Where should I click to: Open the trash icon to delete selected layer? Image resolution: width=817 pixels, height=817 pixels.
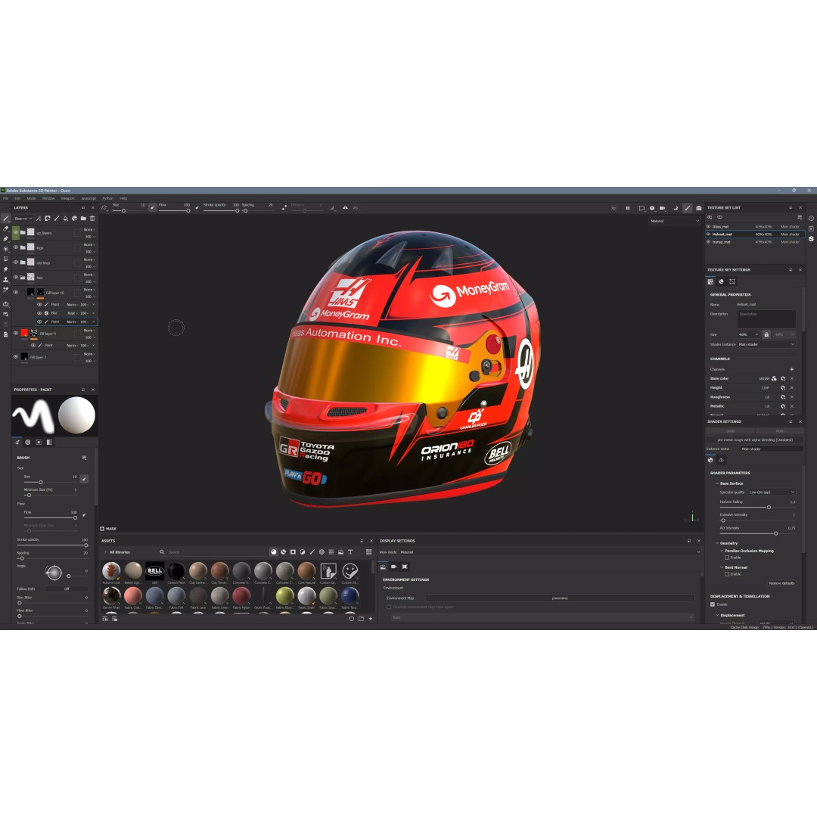pos(92,219)
